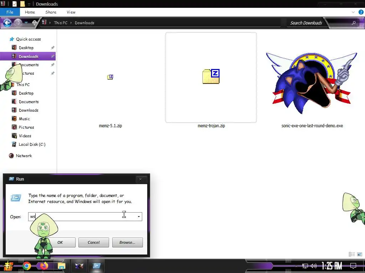This screenshot has width=365, height=273.
Task: Open pinned Documents under Quick access
Action: [29, 65]
